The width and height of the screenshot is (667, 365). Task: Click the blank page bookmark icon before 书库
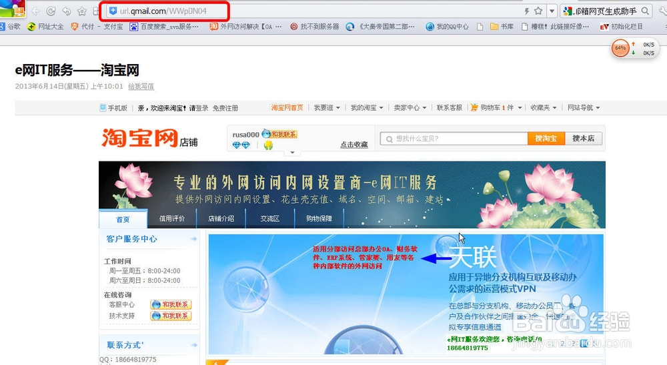(480, 27)
